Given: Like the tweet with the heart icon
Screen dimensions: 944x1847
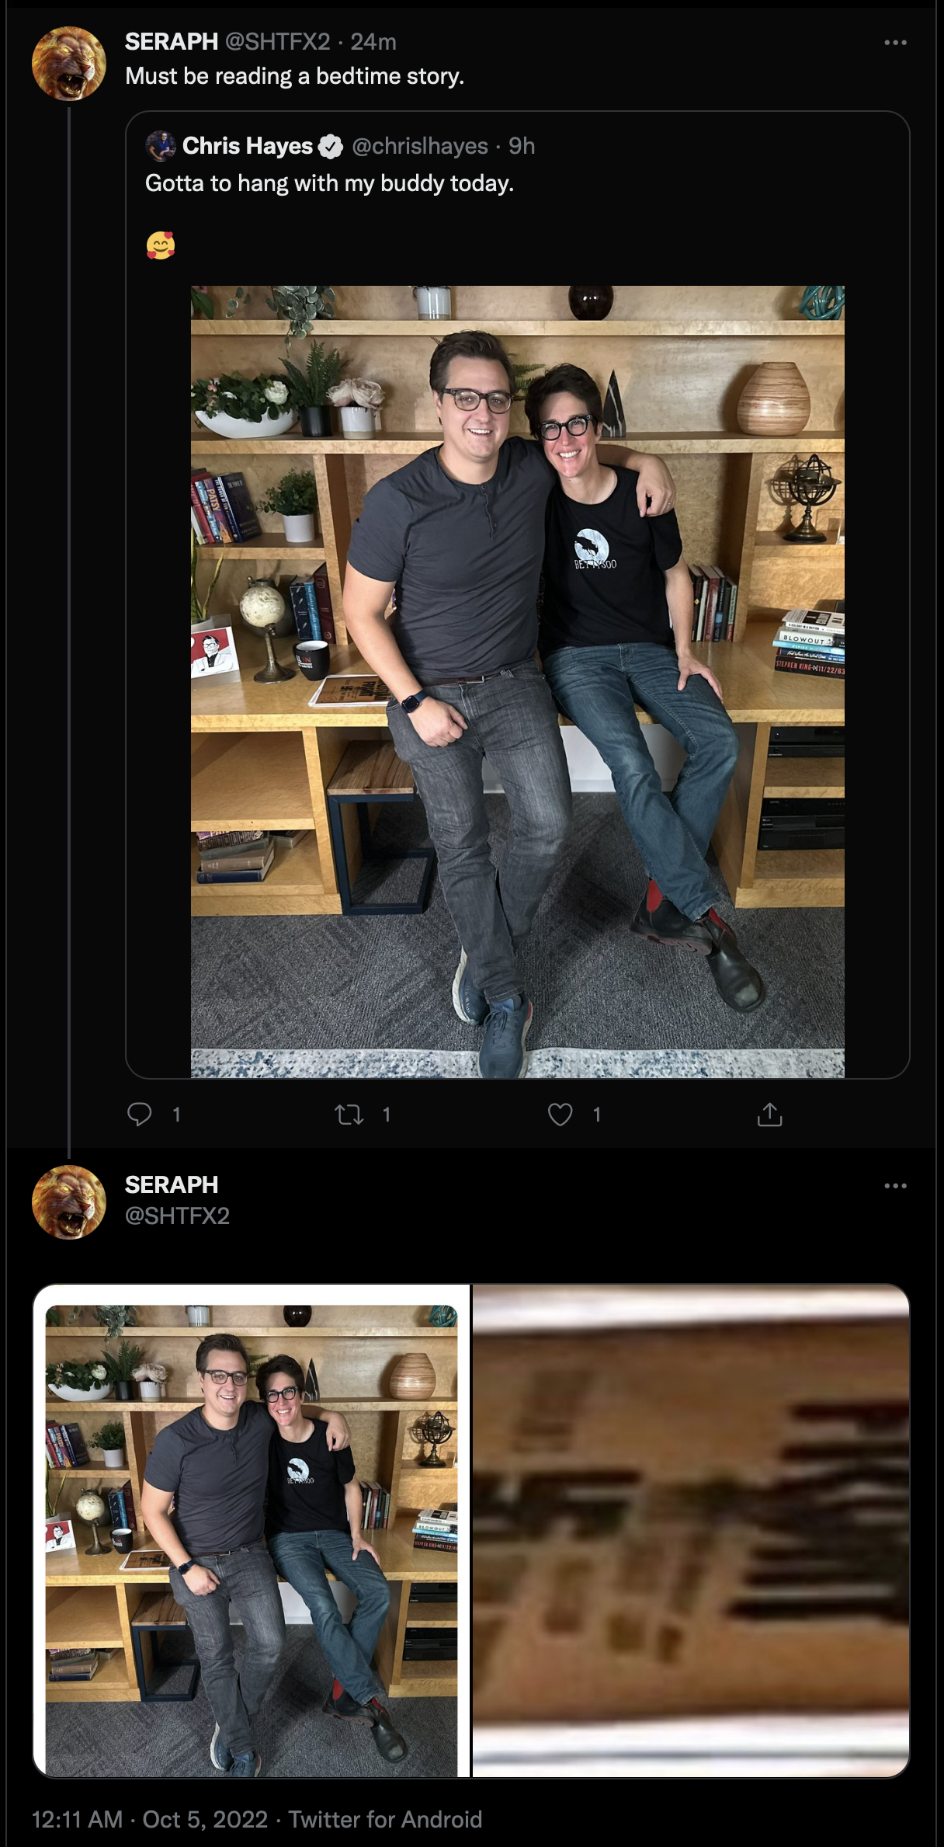Looking at the screenshot, I should [560, 1115].
